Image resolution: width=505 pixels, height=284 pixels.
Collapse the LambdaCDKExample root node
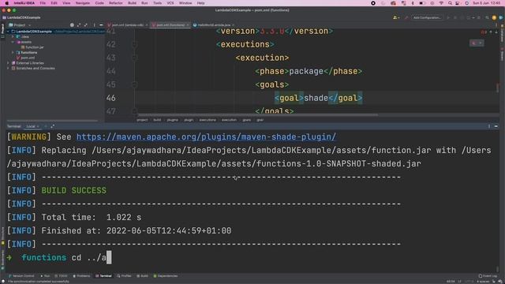9,32
